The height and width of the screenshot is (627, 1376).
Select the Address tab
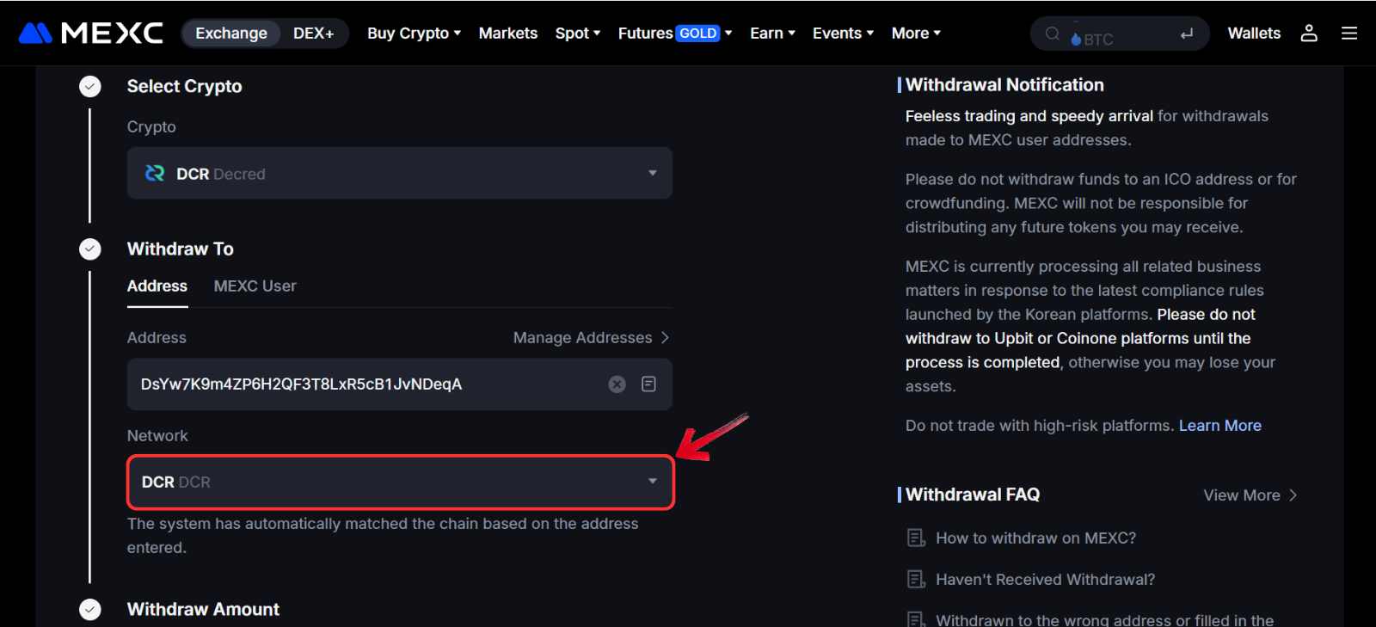157,286
